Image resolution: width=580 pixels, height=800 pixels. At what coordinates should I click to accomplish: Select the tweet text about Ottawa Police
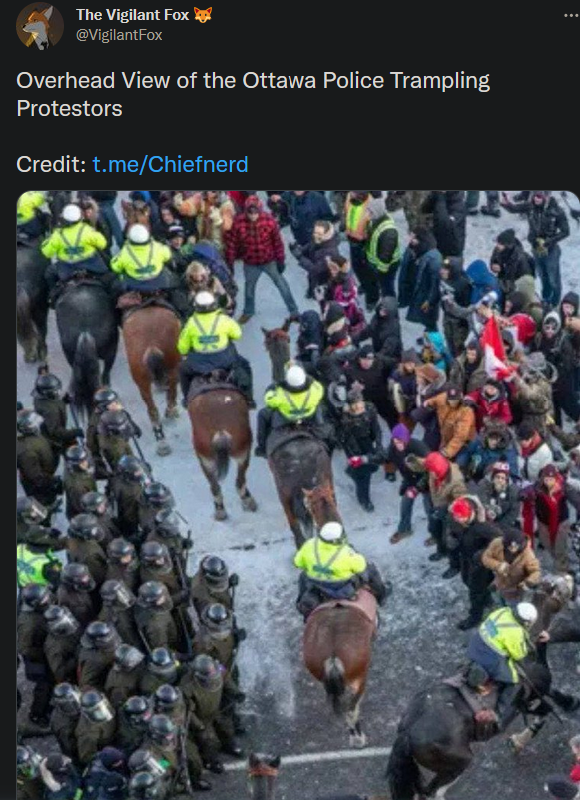pos(253,95)
